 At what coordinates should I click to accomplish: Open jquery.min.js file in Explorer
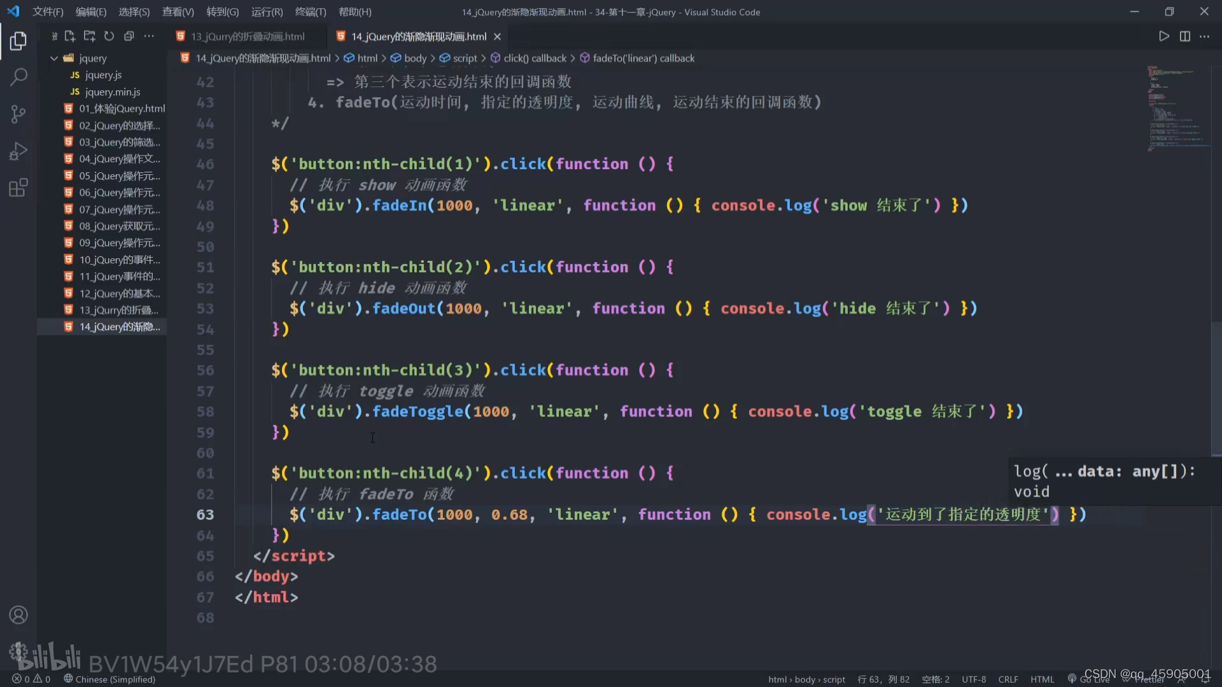pos(112,92)
